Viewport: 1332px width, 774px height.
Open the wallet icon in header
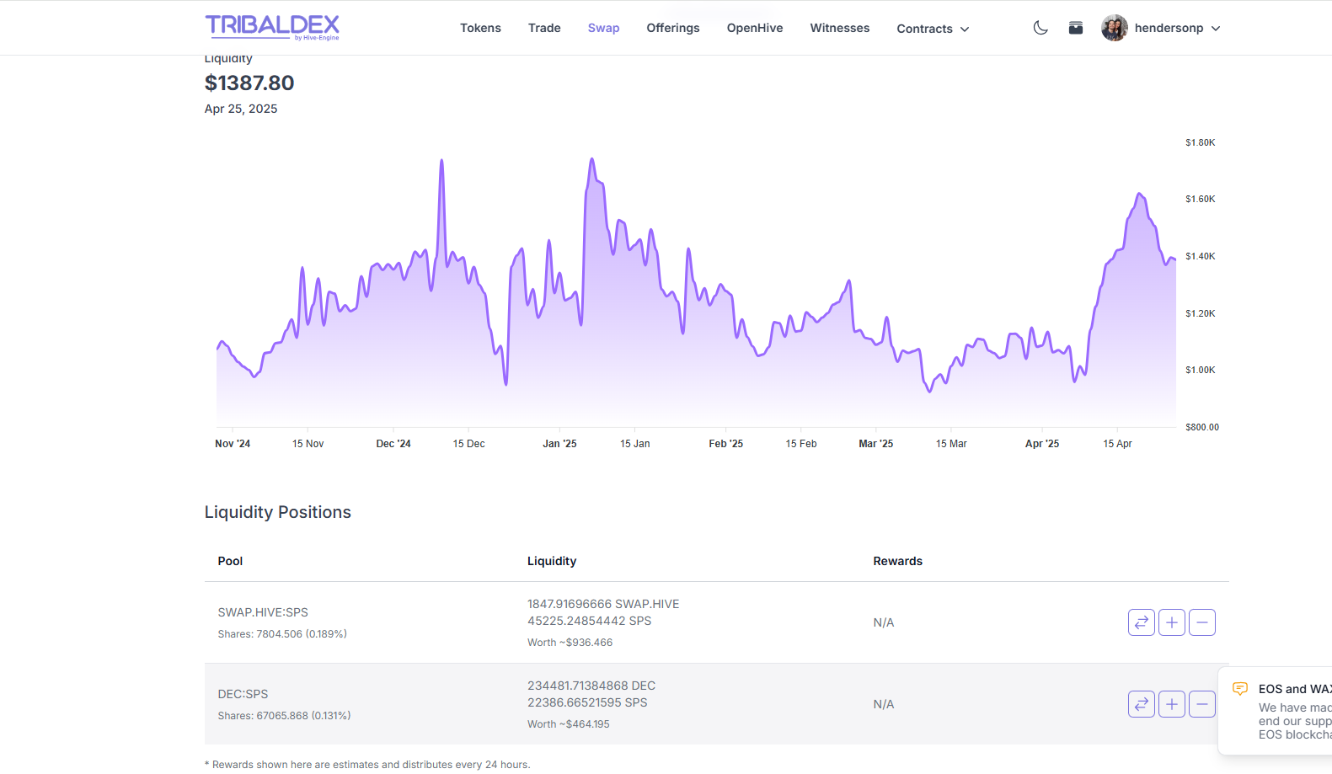tap(1076, 28)
